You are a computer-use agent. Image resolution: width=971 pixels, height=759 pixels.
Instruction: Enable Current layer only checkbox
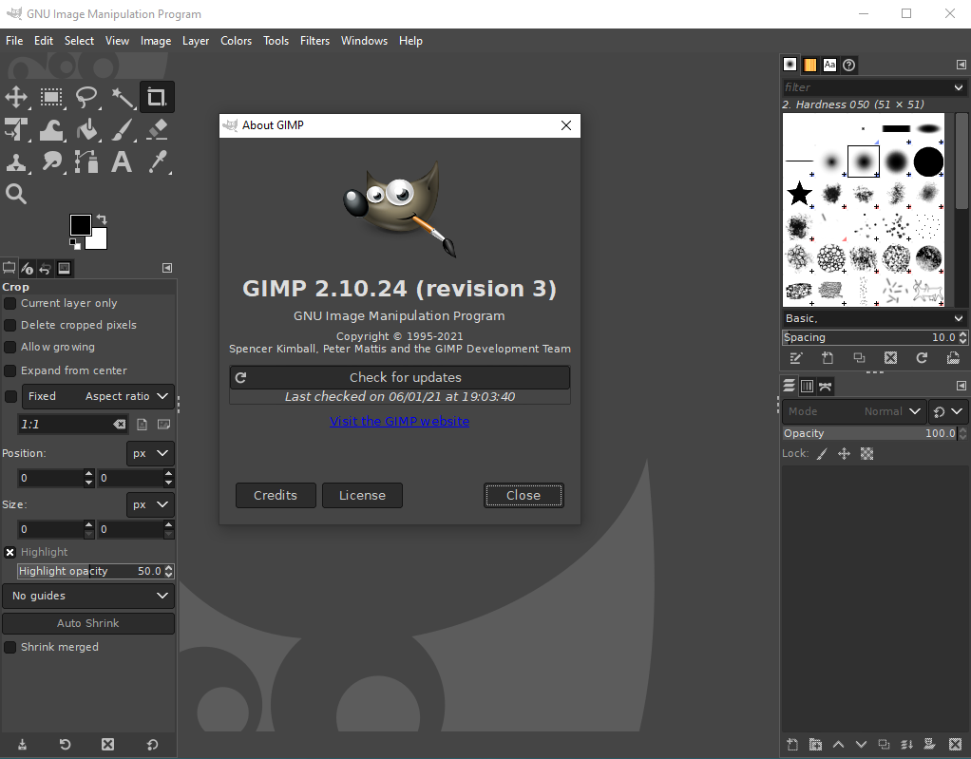click(x=10, y=303)
